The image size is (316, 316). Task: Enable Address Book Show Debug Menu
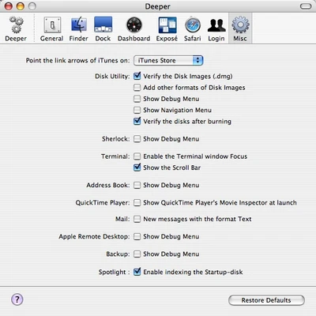pos(137,185)
